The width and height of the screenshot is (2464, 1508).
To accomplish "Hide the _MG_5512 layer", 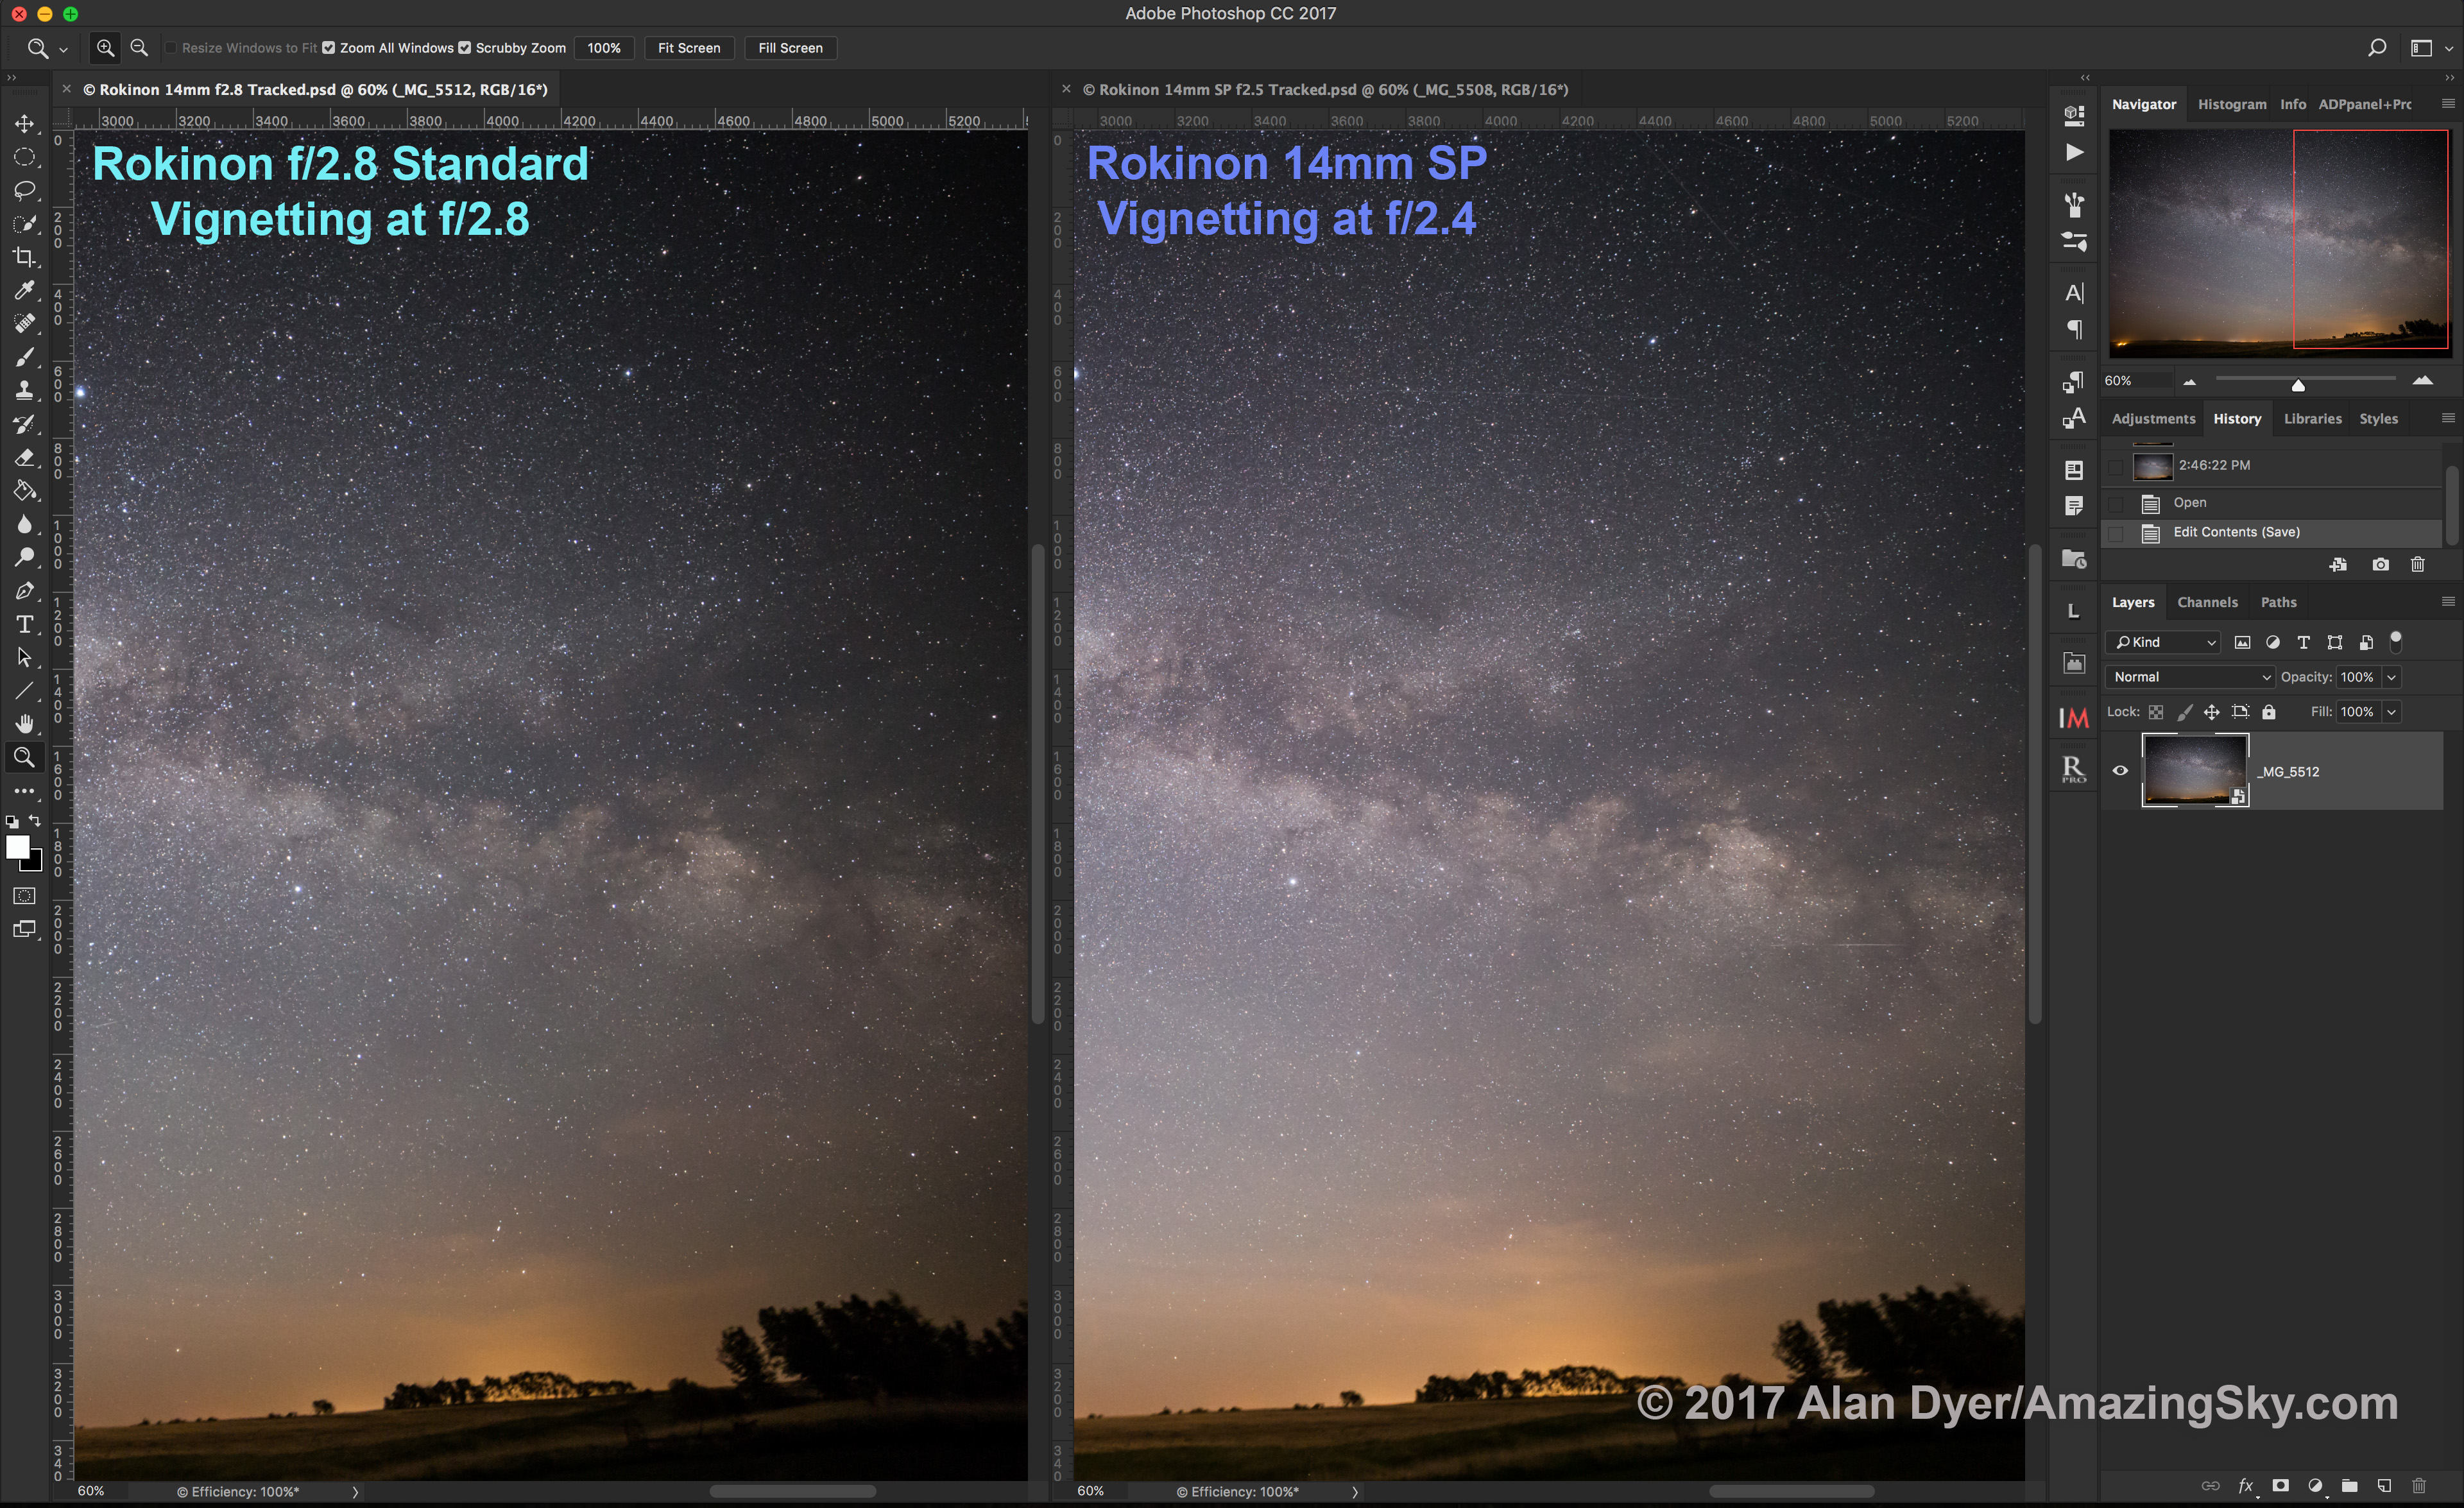I will pos(2119,771).
